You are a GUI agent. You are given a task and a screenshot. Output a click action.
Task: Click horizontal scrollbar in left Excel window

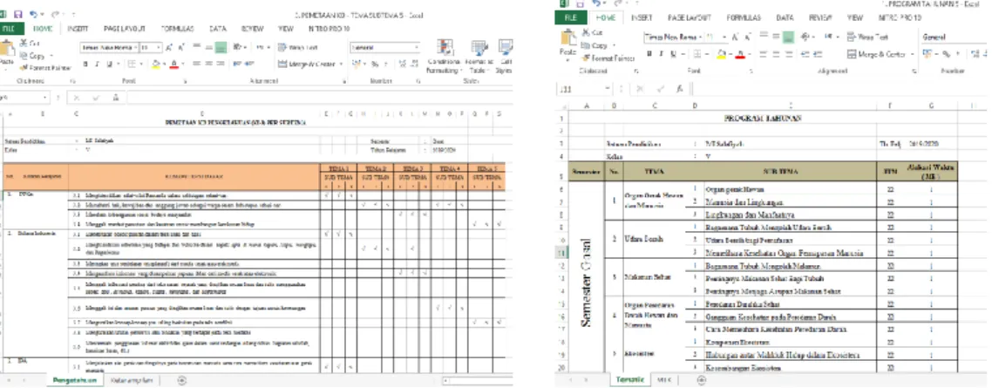point(478,381)
